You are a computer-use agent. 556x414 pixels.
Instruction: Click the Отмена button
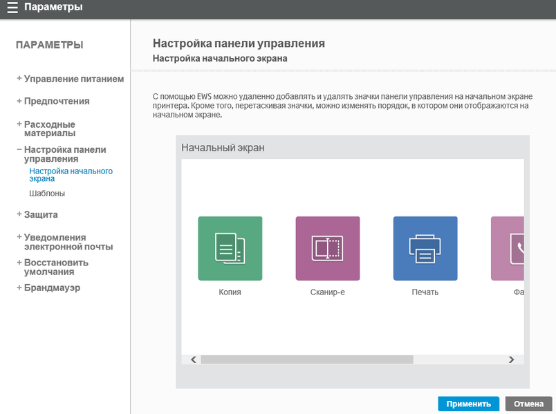528,404
